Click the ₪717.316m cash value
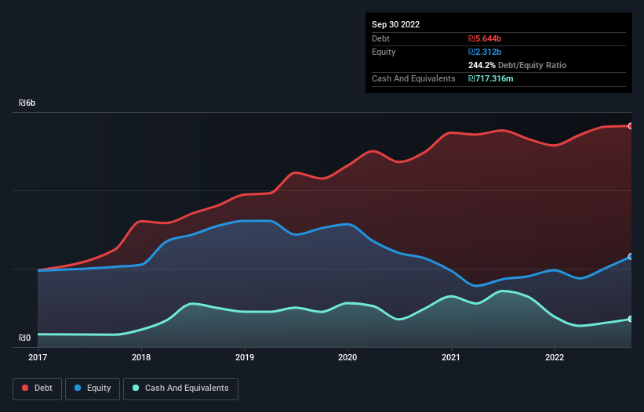644x412 pixels. click(x=491, y=78)
